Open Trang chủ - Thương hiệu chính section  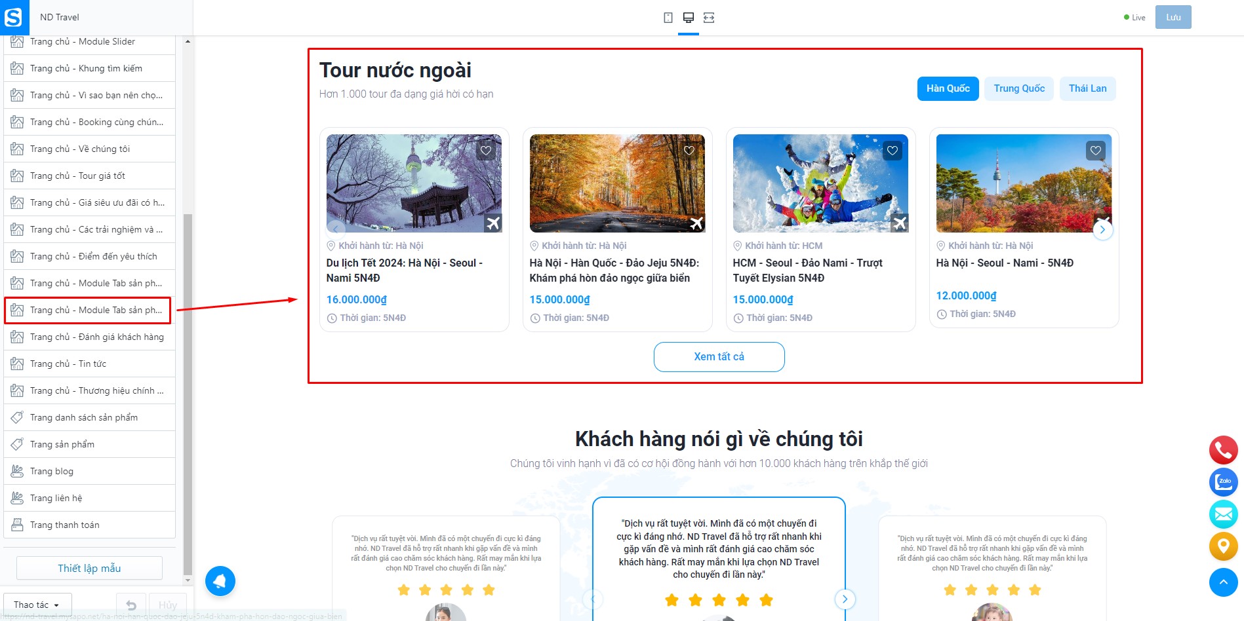click(x=89, y=390)
